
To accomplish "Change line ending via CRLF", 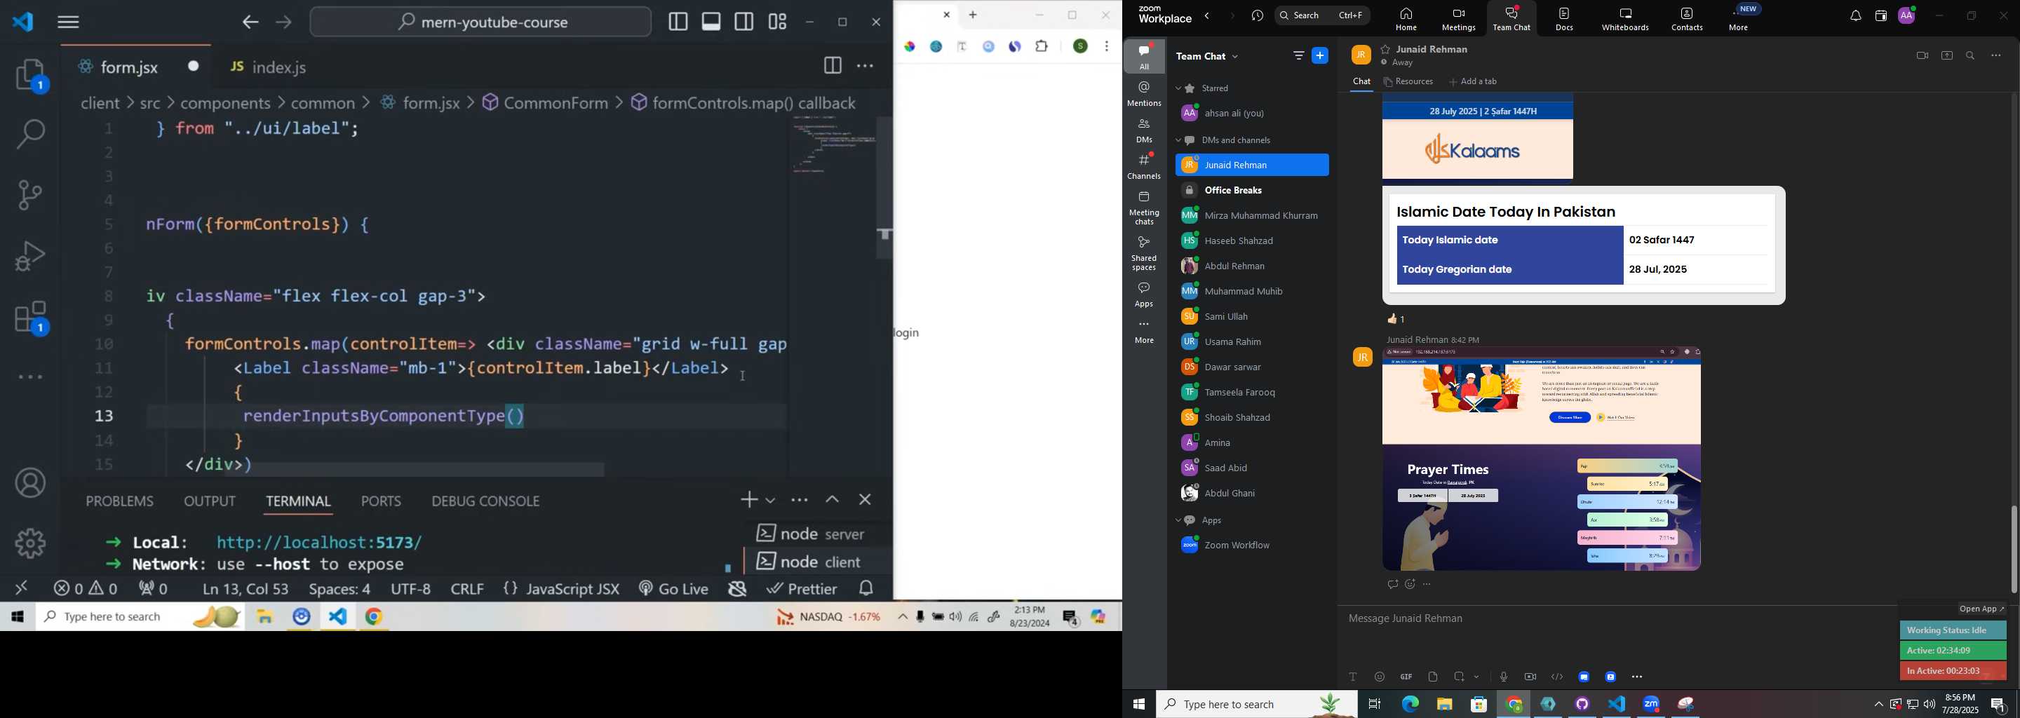I will pos(467,588).
